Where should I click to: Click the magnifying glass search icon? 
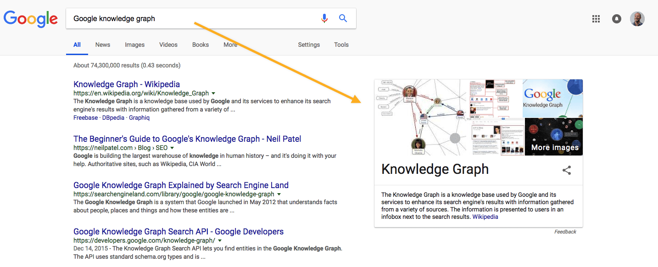(343, 18)
